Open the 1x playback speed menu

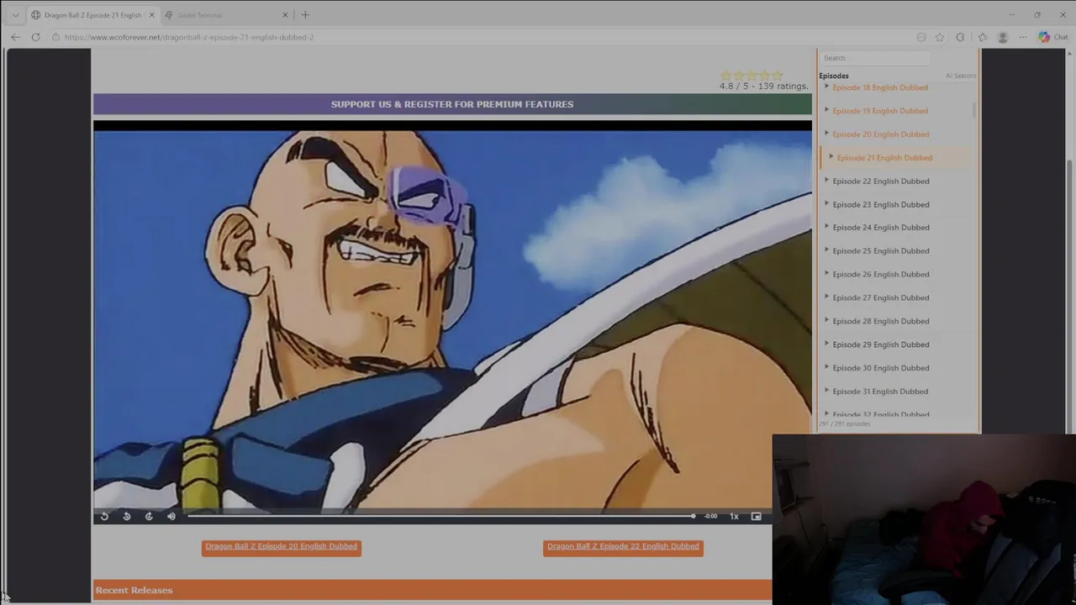coord(734,516)
